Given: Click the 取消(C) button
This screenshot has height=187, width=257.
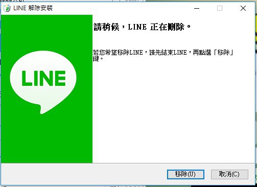Looking at the screenshot, I should click(x=229, y=174).
